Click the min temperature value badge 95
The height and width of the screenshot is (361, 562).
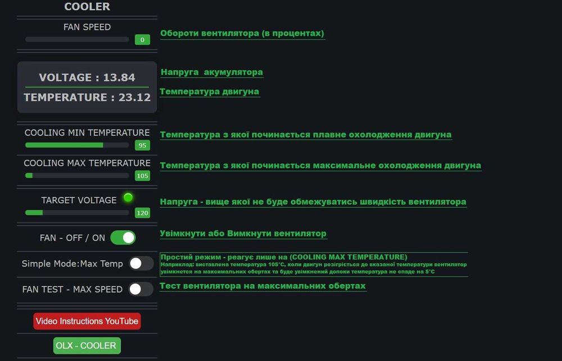point(142,145)
